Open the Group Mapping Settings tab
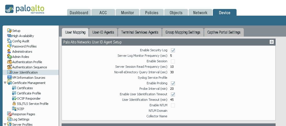 click(183, 32)
